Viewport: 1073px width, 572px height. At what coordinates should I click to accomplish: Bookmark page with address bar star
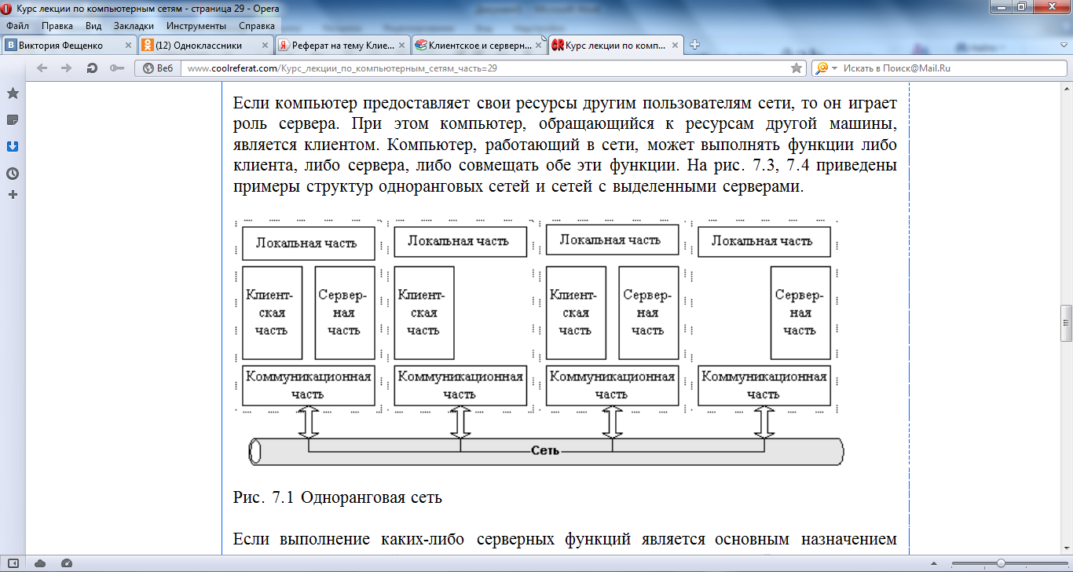click(797, 68)
